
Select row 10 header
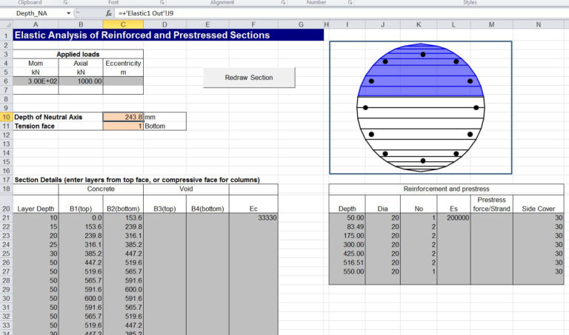(6, 117)
